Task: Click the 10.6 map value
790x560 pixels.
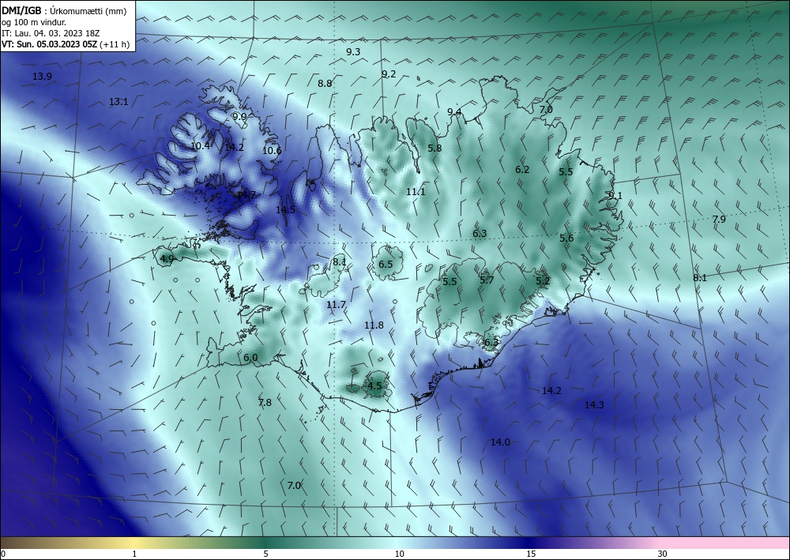Action: [x=272, y=150]
